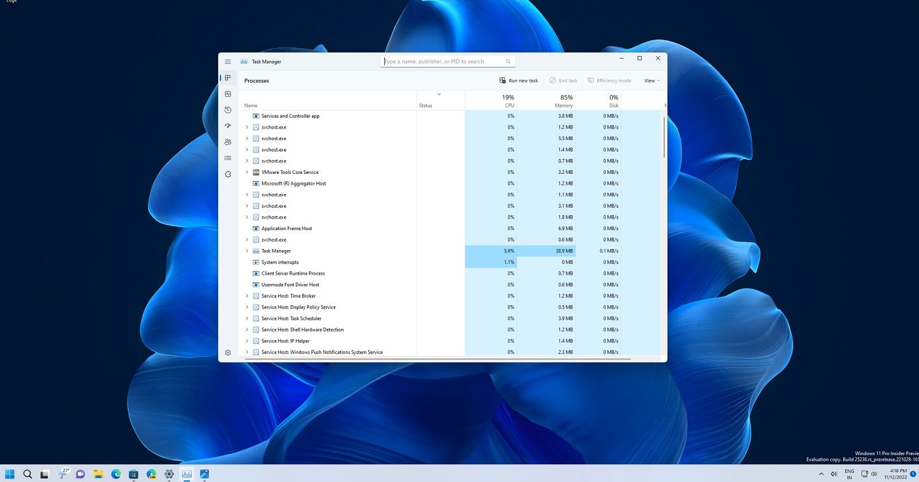The width and height of the screenshot is (919, 482).
Task: Click the vertical scrollbar of the process list
Action: [664, 138]
